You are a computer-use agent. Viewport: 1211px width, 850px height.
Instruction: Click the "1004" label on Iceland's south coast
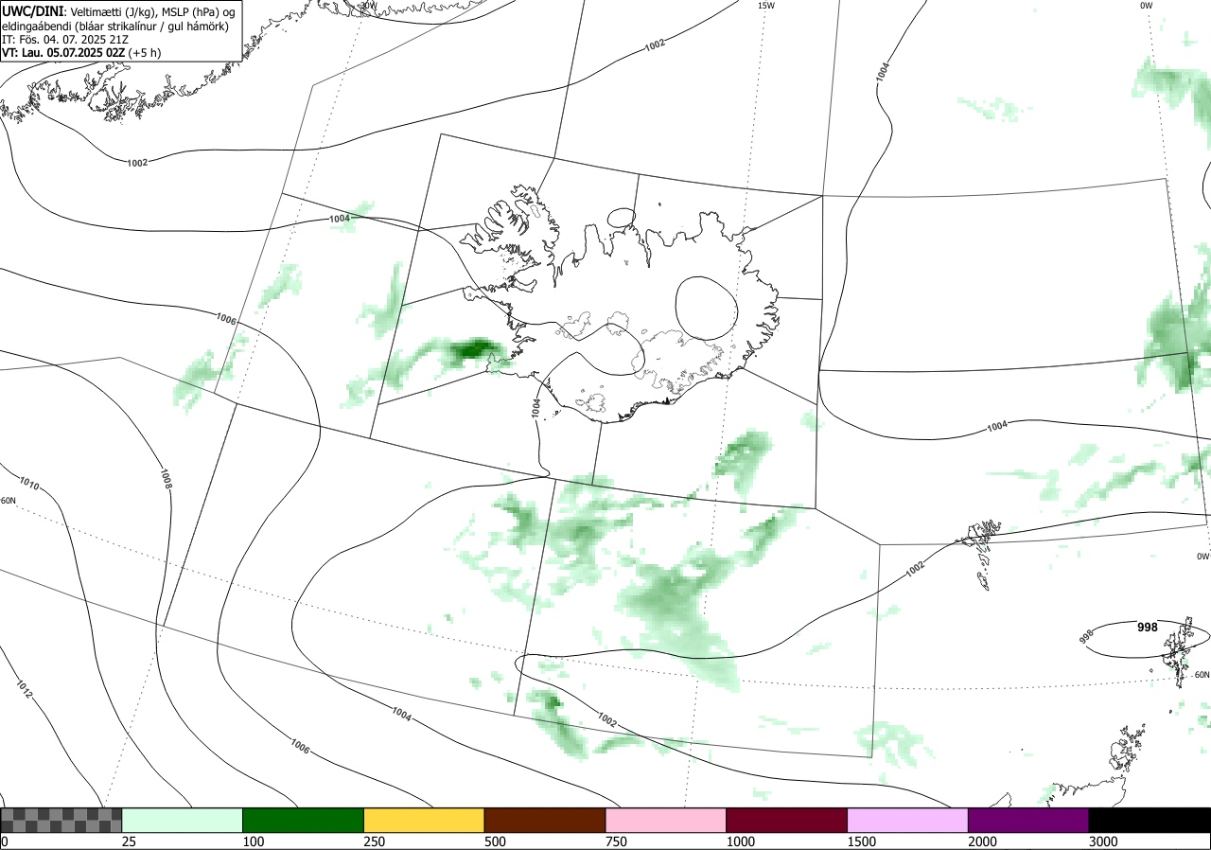(x=536, y=409)
